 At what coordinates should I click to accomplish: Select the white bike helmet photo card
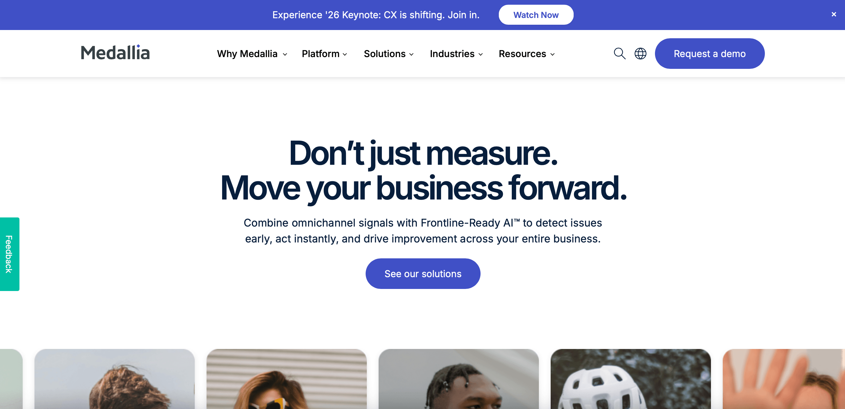631,379
